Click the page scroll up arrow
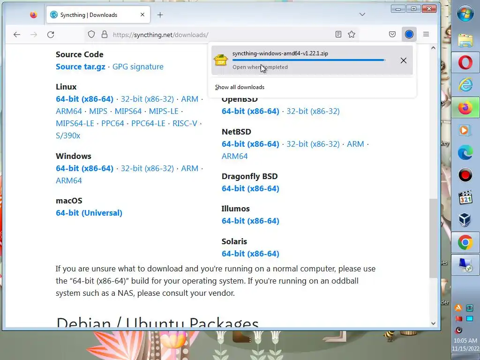 coord(433,48)
